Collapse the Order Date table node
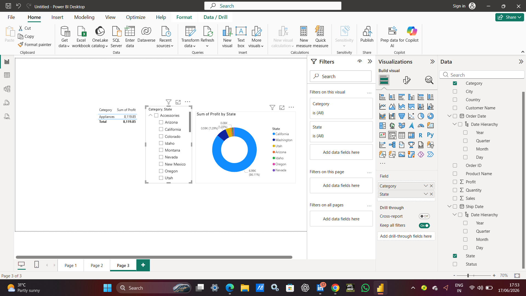This screenshot has height=296, width=526. coord(449,116)
